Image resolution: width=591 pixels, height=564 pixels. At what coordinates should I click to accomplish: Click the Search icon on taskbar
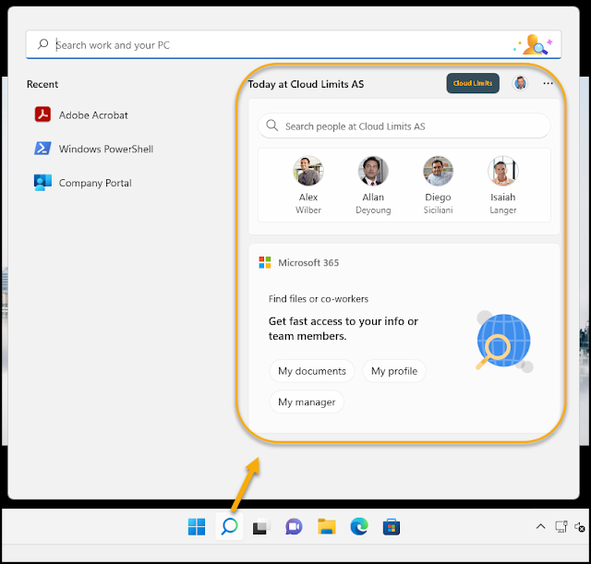pos(230,526)
